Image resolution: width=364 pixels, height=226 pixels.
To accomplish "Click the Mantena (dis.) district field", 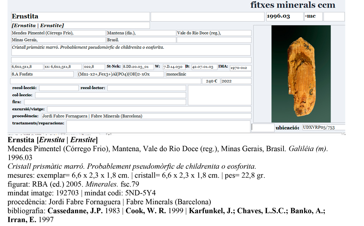I will (x=141, y=33).
